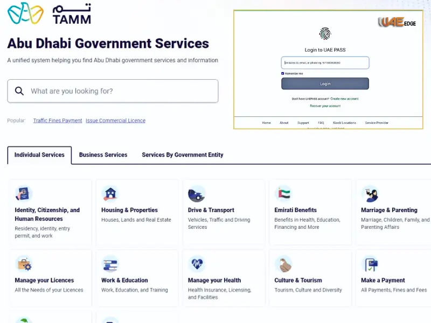Screen dimensions: 431x323
Task: Open the Traffic Fines Payment link
Action: pyautogui.click(x=57, y=121)
